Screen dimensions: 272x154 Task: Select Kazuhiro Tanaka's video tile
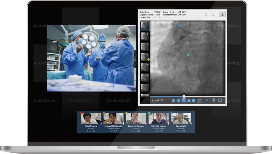pyautogui.click(x=136, y=118)
